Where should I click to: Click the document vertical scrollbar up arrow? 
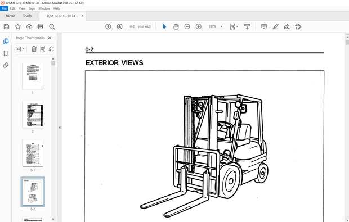tap(347, 37)
